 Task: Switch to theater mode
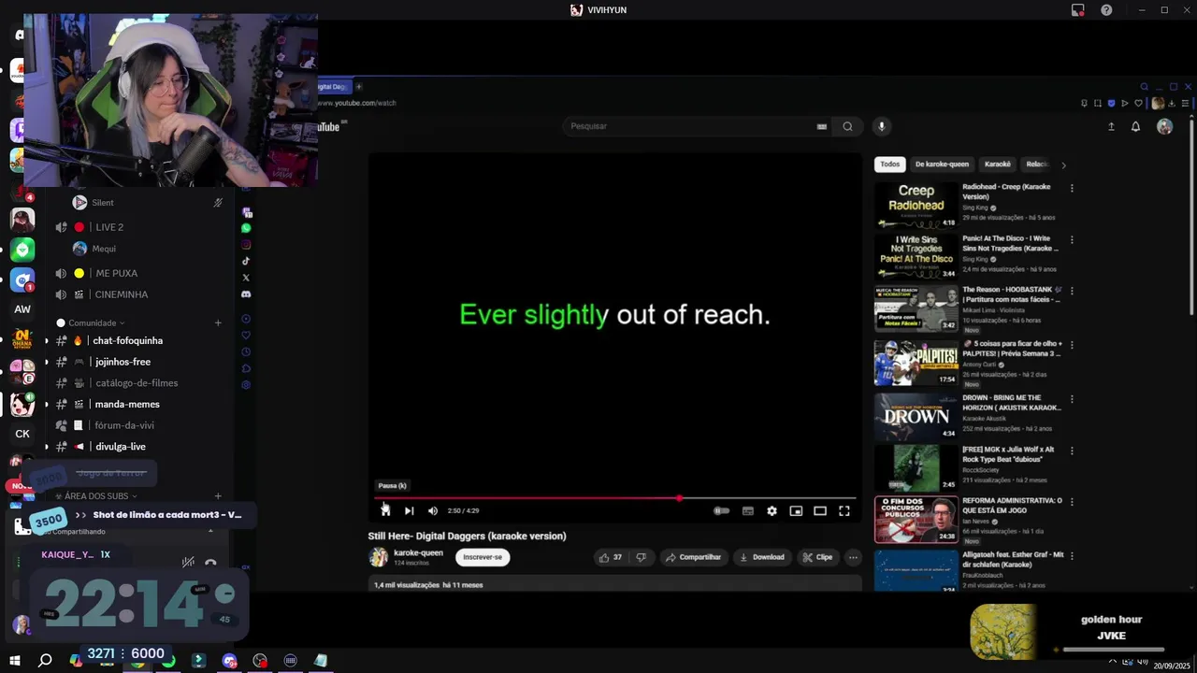point(820,510)
